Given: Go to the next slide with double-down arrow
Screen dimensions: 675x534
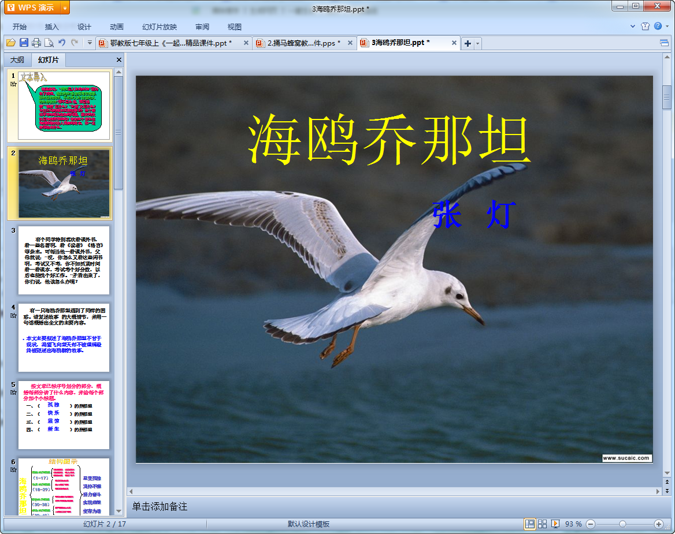Looking at the screenshot, I should (x=667, y=491).
